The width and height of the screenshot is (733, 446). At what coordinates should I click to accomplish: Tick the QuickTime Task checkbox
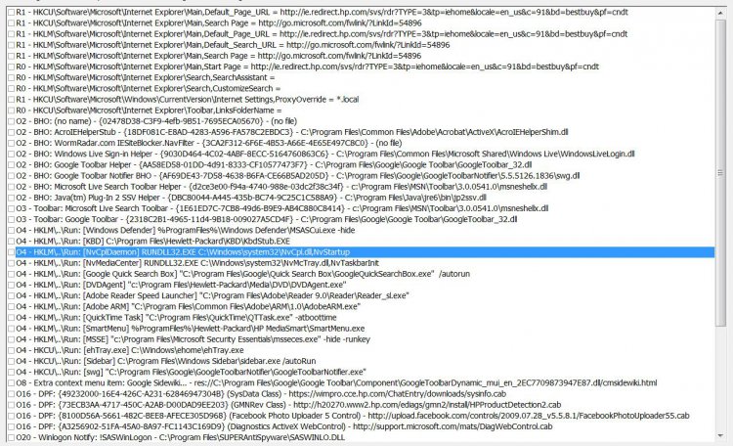(11, 318)
